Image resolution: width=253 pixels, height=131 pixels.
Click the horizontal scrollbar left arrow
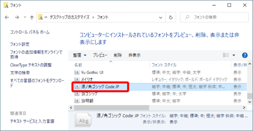tap(71, 108)
